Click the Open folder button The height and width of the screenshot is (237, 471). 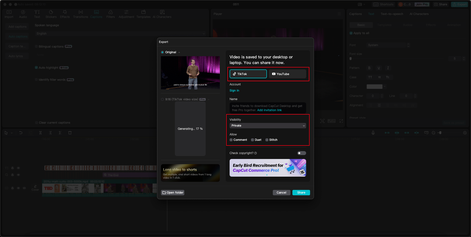point(173,192)
